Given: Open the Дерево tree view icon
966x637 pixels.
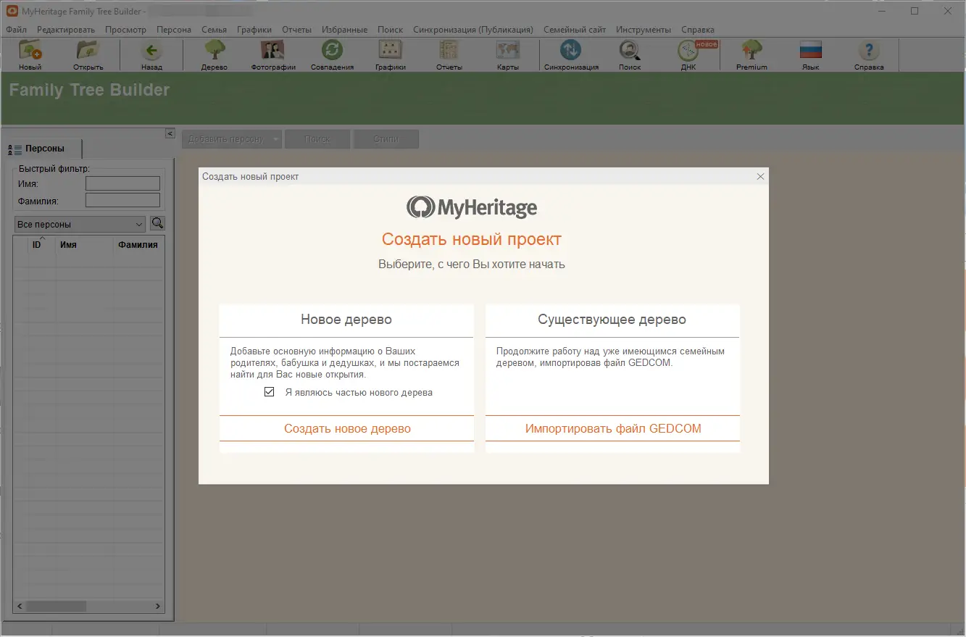Looking at the screenshot, I should (x=215, y=55).
